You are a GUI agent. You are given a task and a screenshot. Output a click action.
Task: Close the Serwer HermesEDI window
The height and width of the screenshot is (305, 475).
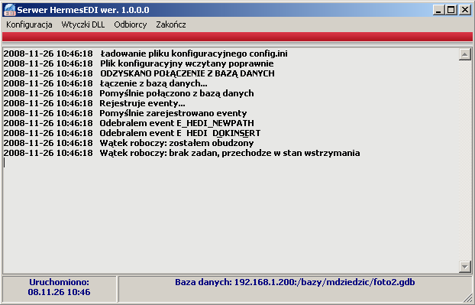tap(465, 10)
